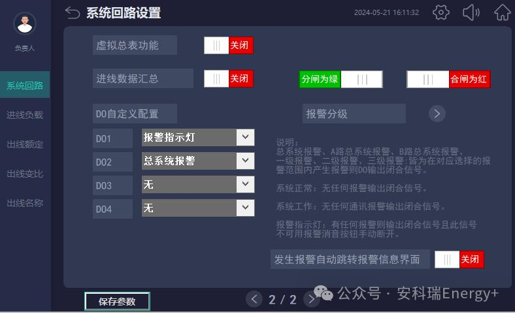Image resolution: width=515 pixels, height=314 pixels.
Task: Click the 负责人 user avatar
Action: 25,24
